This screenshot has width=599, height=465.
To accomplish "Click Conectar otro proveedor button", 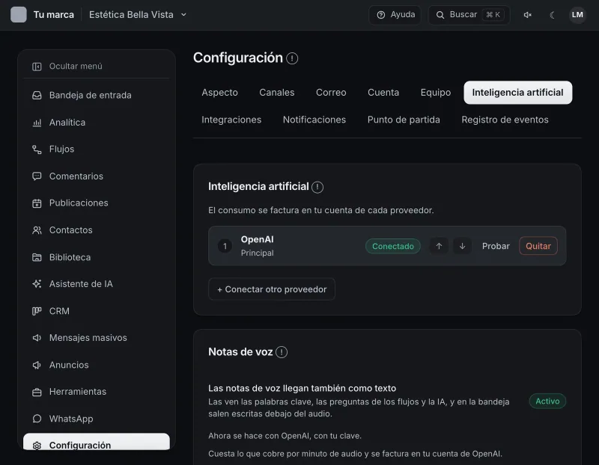I will coord(272,289).
